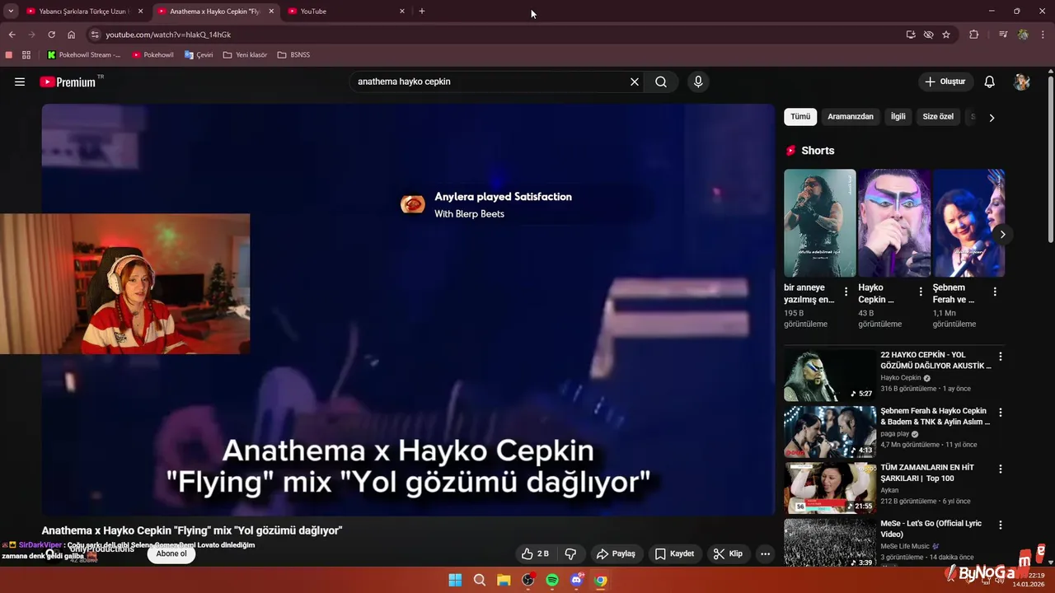The height and width of the screenshot is (593, 1055).
Task: Start voice search with microphone icon
Action: [x=698, y=82]
